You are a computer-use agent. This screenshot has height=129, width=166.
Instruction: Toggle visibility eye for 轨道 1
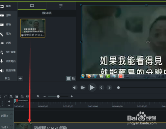pos(11,126)
